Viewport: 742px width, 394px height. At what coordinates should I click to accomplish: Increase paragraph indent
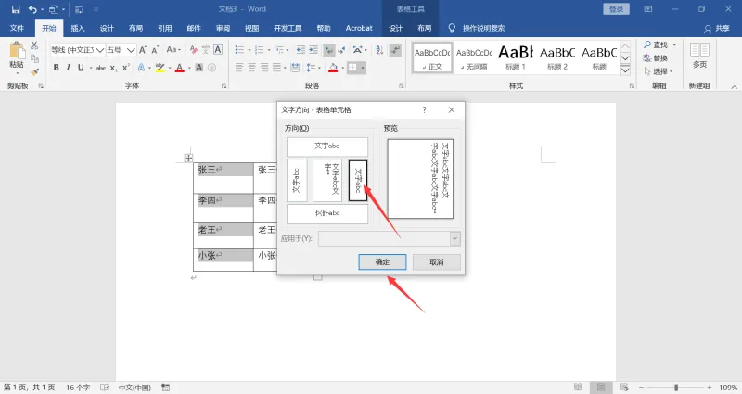(x=313, y=50)
